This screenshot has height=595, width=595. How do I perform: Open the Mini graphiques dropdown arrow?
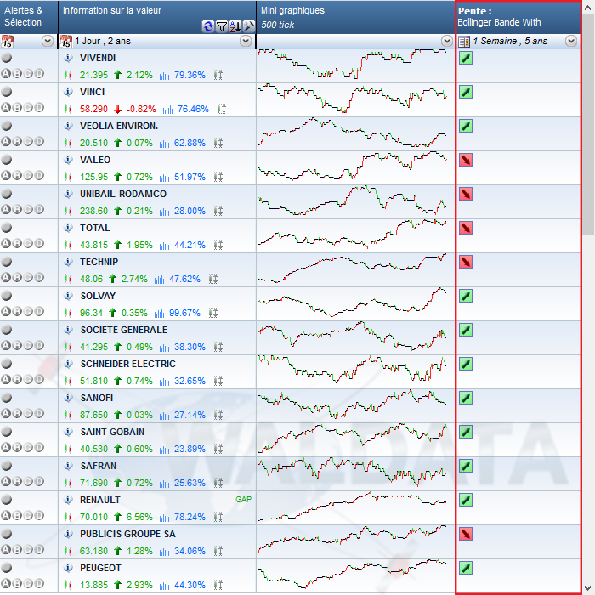(x=447, y=41)
